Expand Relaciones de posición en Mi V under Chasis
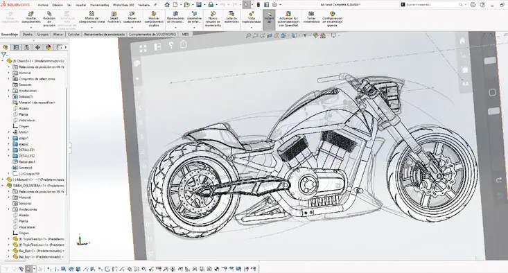 (x=9, y=67)
